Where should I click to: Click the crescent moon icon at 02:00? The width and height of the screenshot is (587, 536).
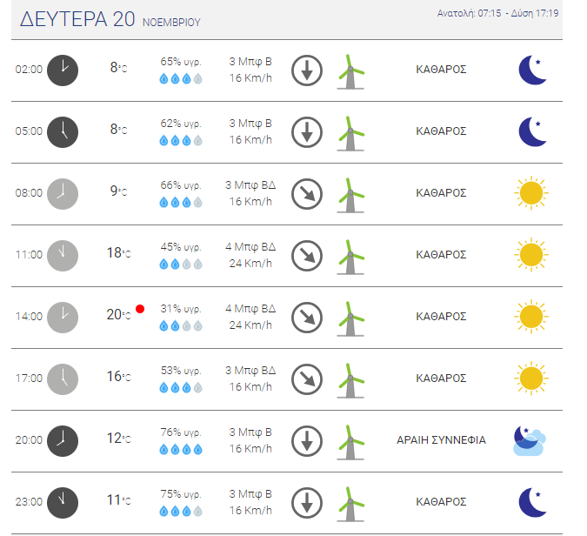pyautogui.click(x=533, y=70)
